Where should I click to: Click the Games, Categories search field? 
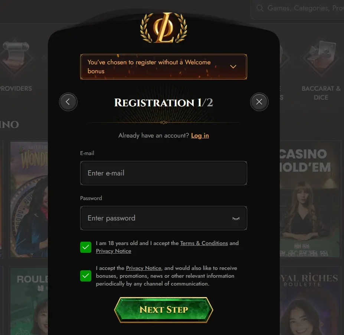pyautogui.click(x=298, y=8)
